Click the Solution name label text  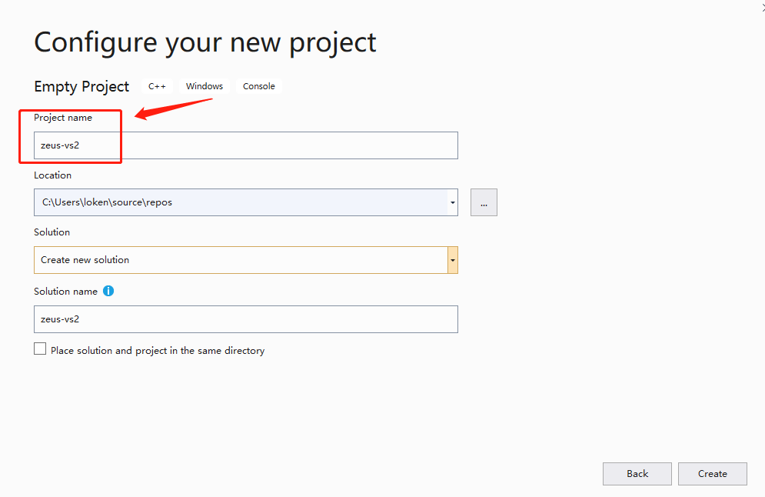(65, 292)
